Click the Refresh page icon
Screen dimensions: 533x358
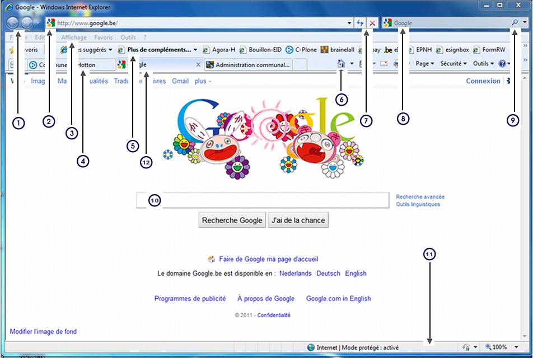pyautogui.click(x=361, y=23)
